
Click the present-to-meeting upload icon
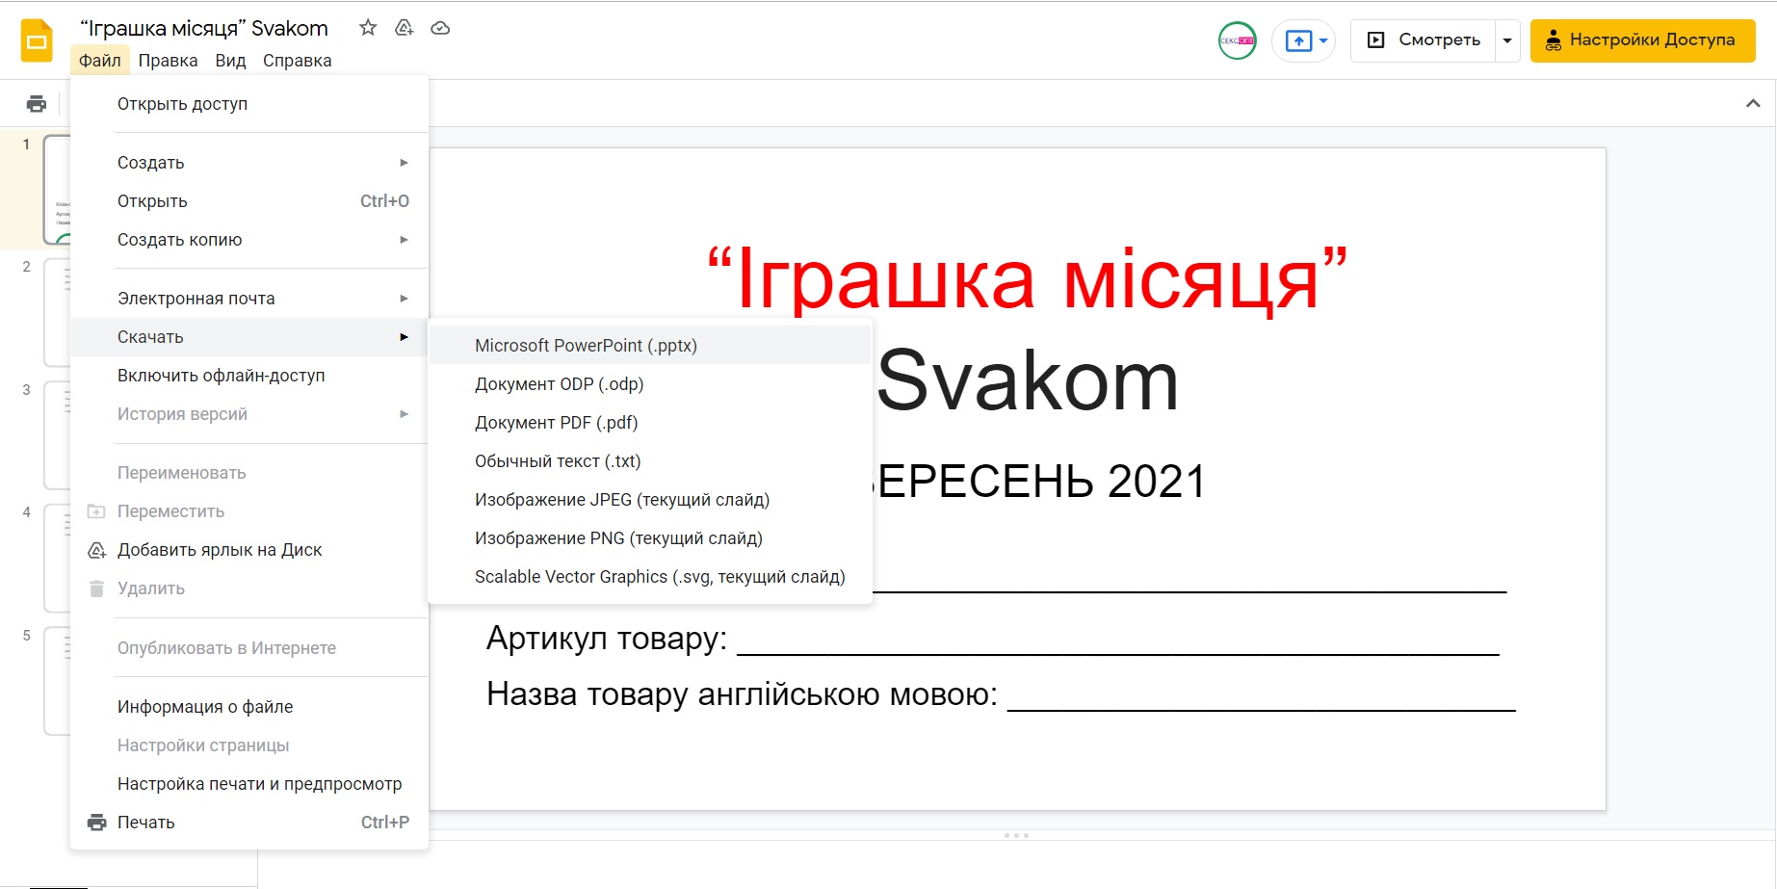pos(1298,40)
